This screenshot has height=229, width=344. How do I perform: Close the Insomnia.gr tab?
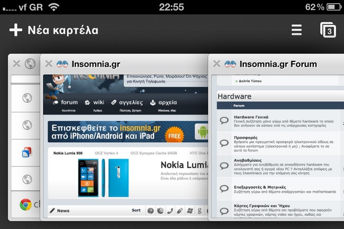pos(49,64)
